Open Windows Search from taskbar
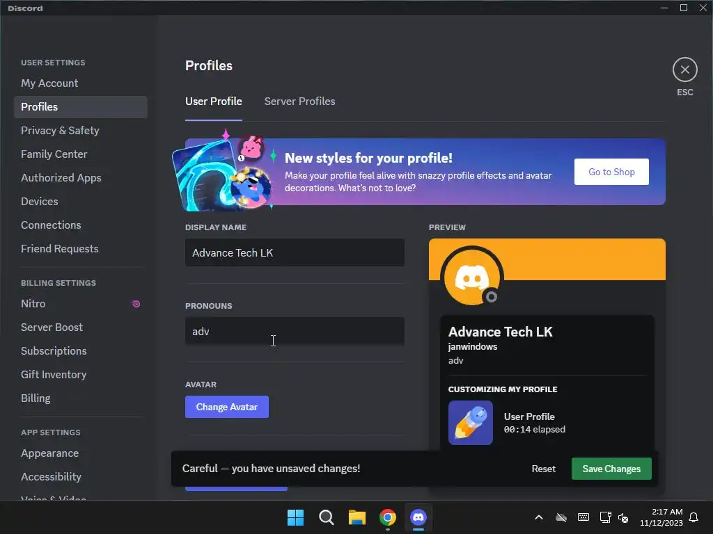The width and height of the screenshot is (713, 534). pos(327,517)
